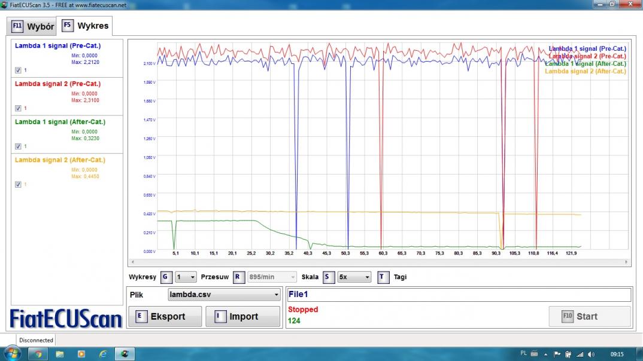Open Google Chrome from the taskbar
This screenshot has width=643, height=361.
point(38,354)
